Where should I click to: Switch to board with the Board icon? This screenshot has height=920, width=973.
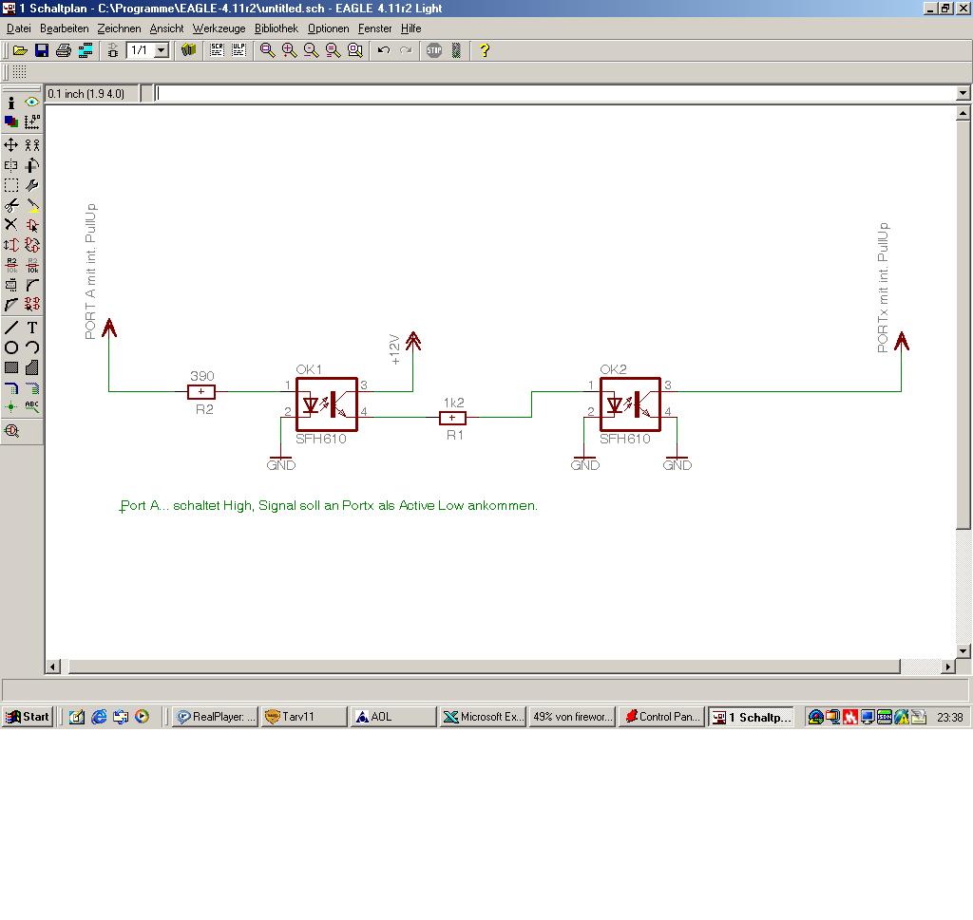pyautogui.click(x=113, y=51)
